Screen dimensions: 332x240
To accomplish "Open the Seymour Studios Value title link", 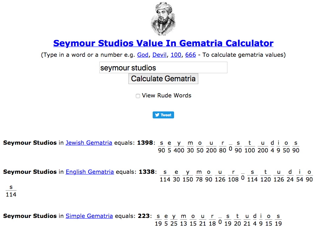I will (x=163, y=43).
